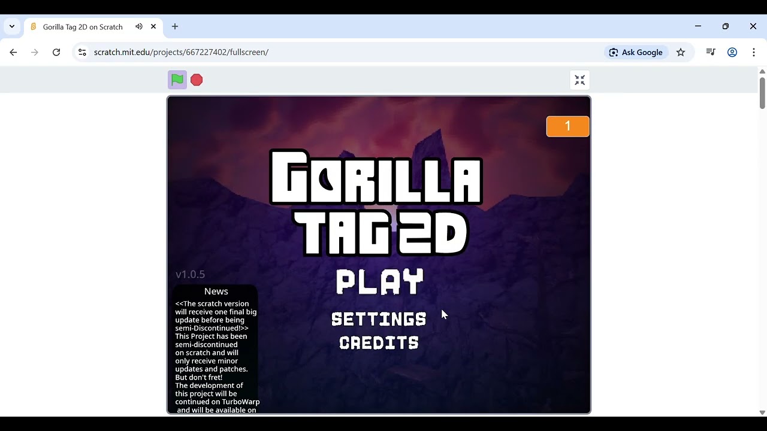The height and width of the screenshot is (431, 767).
Task: Open a new browser tab
Action: point(175,26)
